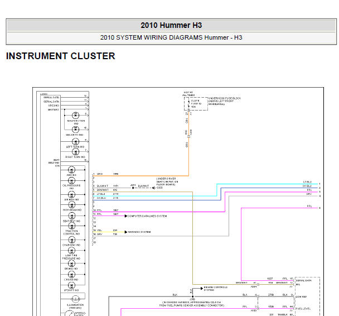Click the 'WARNING SYSTEM' reference

pyautogui.click(x=139, y=232)
